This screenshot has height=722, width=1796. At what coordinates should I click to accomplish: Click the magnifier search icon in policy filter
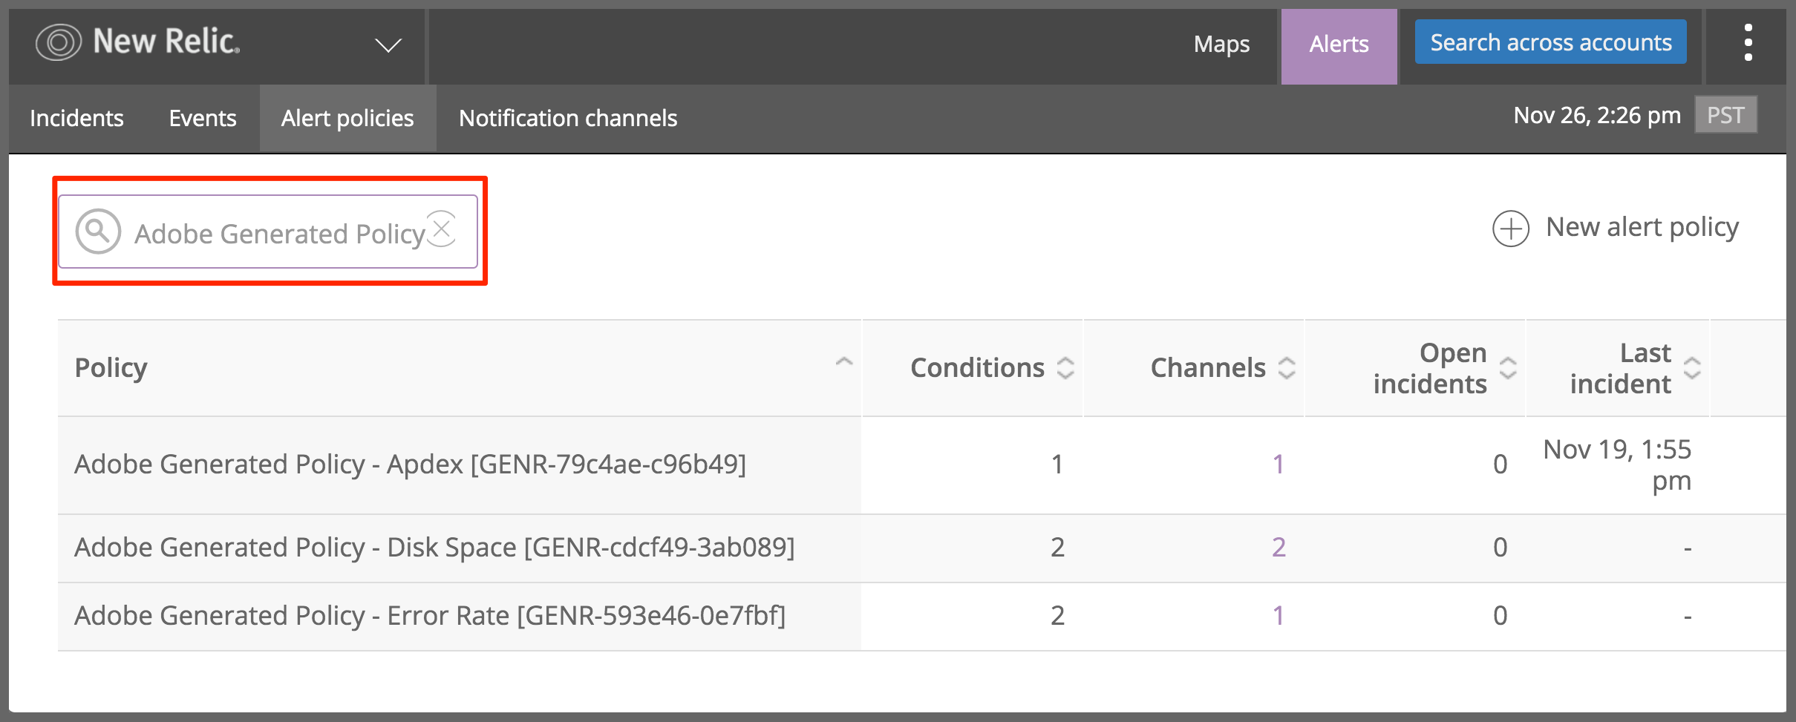click(98, 232)
